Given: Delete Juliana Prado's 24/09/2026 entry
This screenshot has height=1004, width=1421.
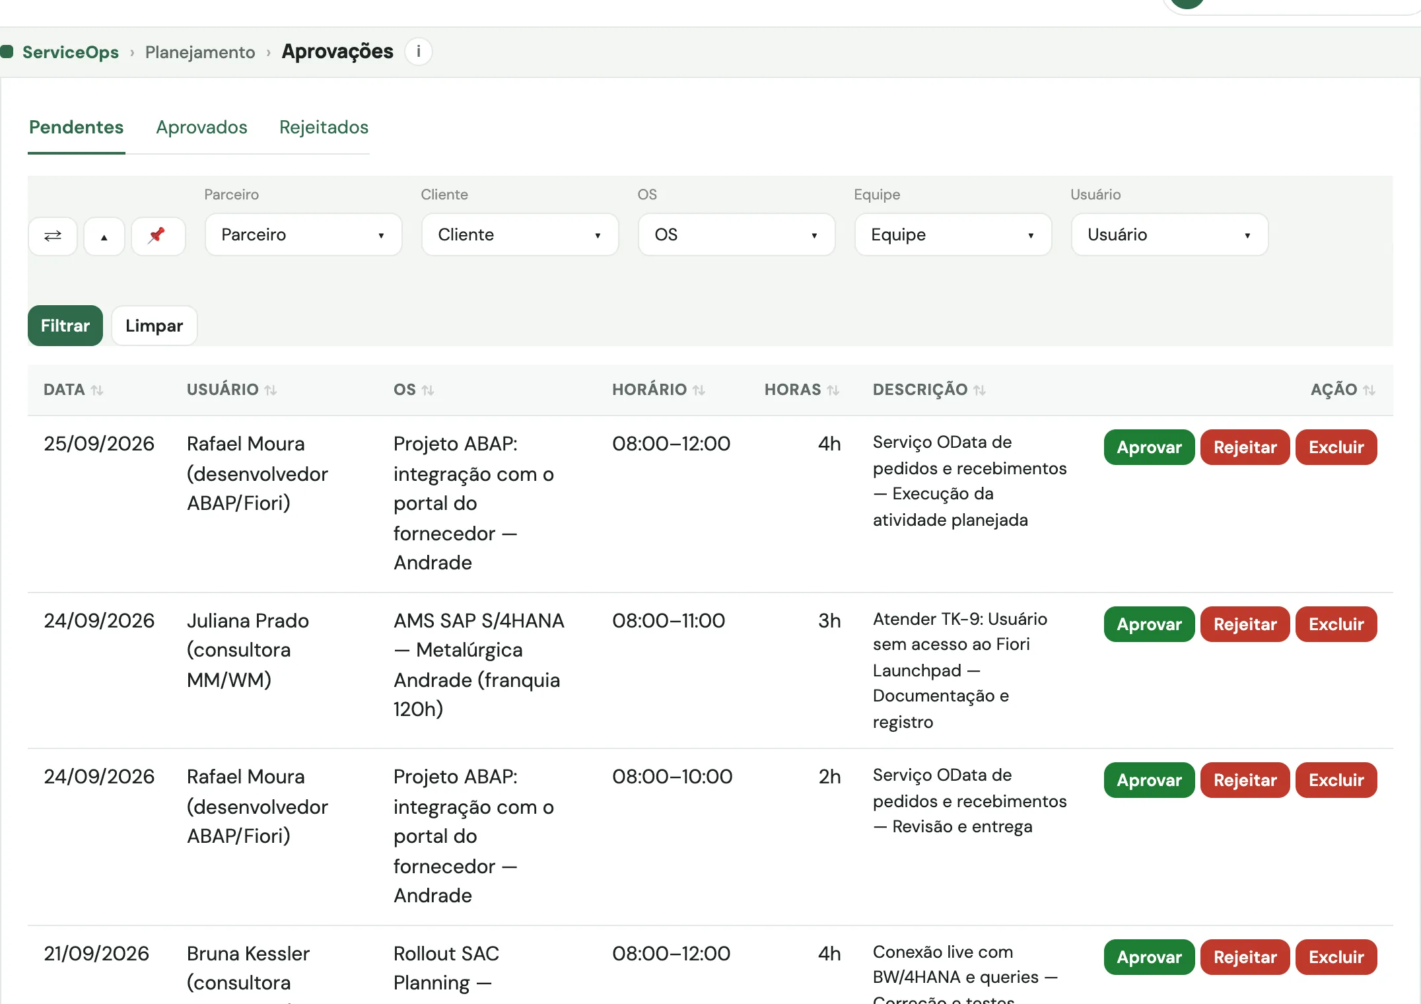Looking at the screenshot, I should 1336,624.
